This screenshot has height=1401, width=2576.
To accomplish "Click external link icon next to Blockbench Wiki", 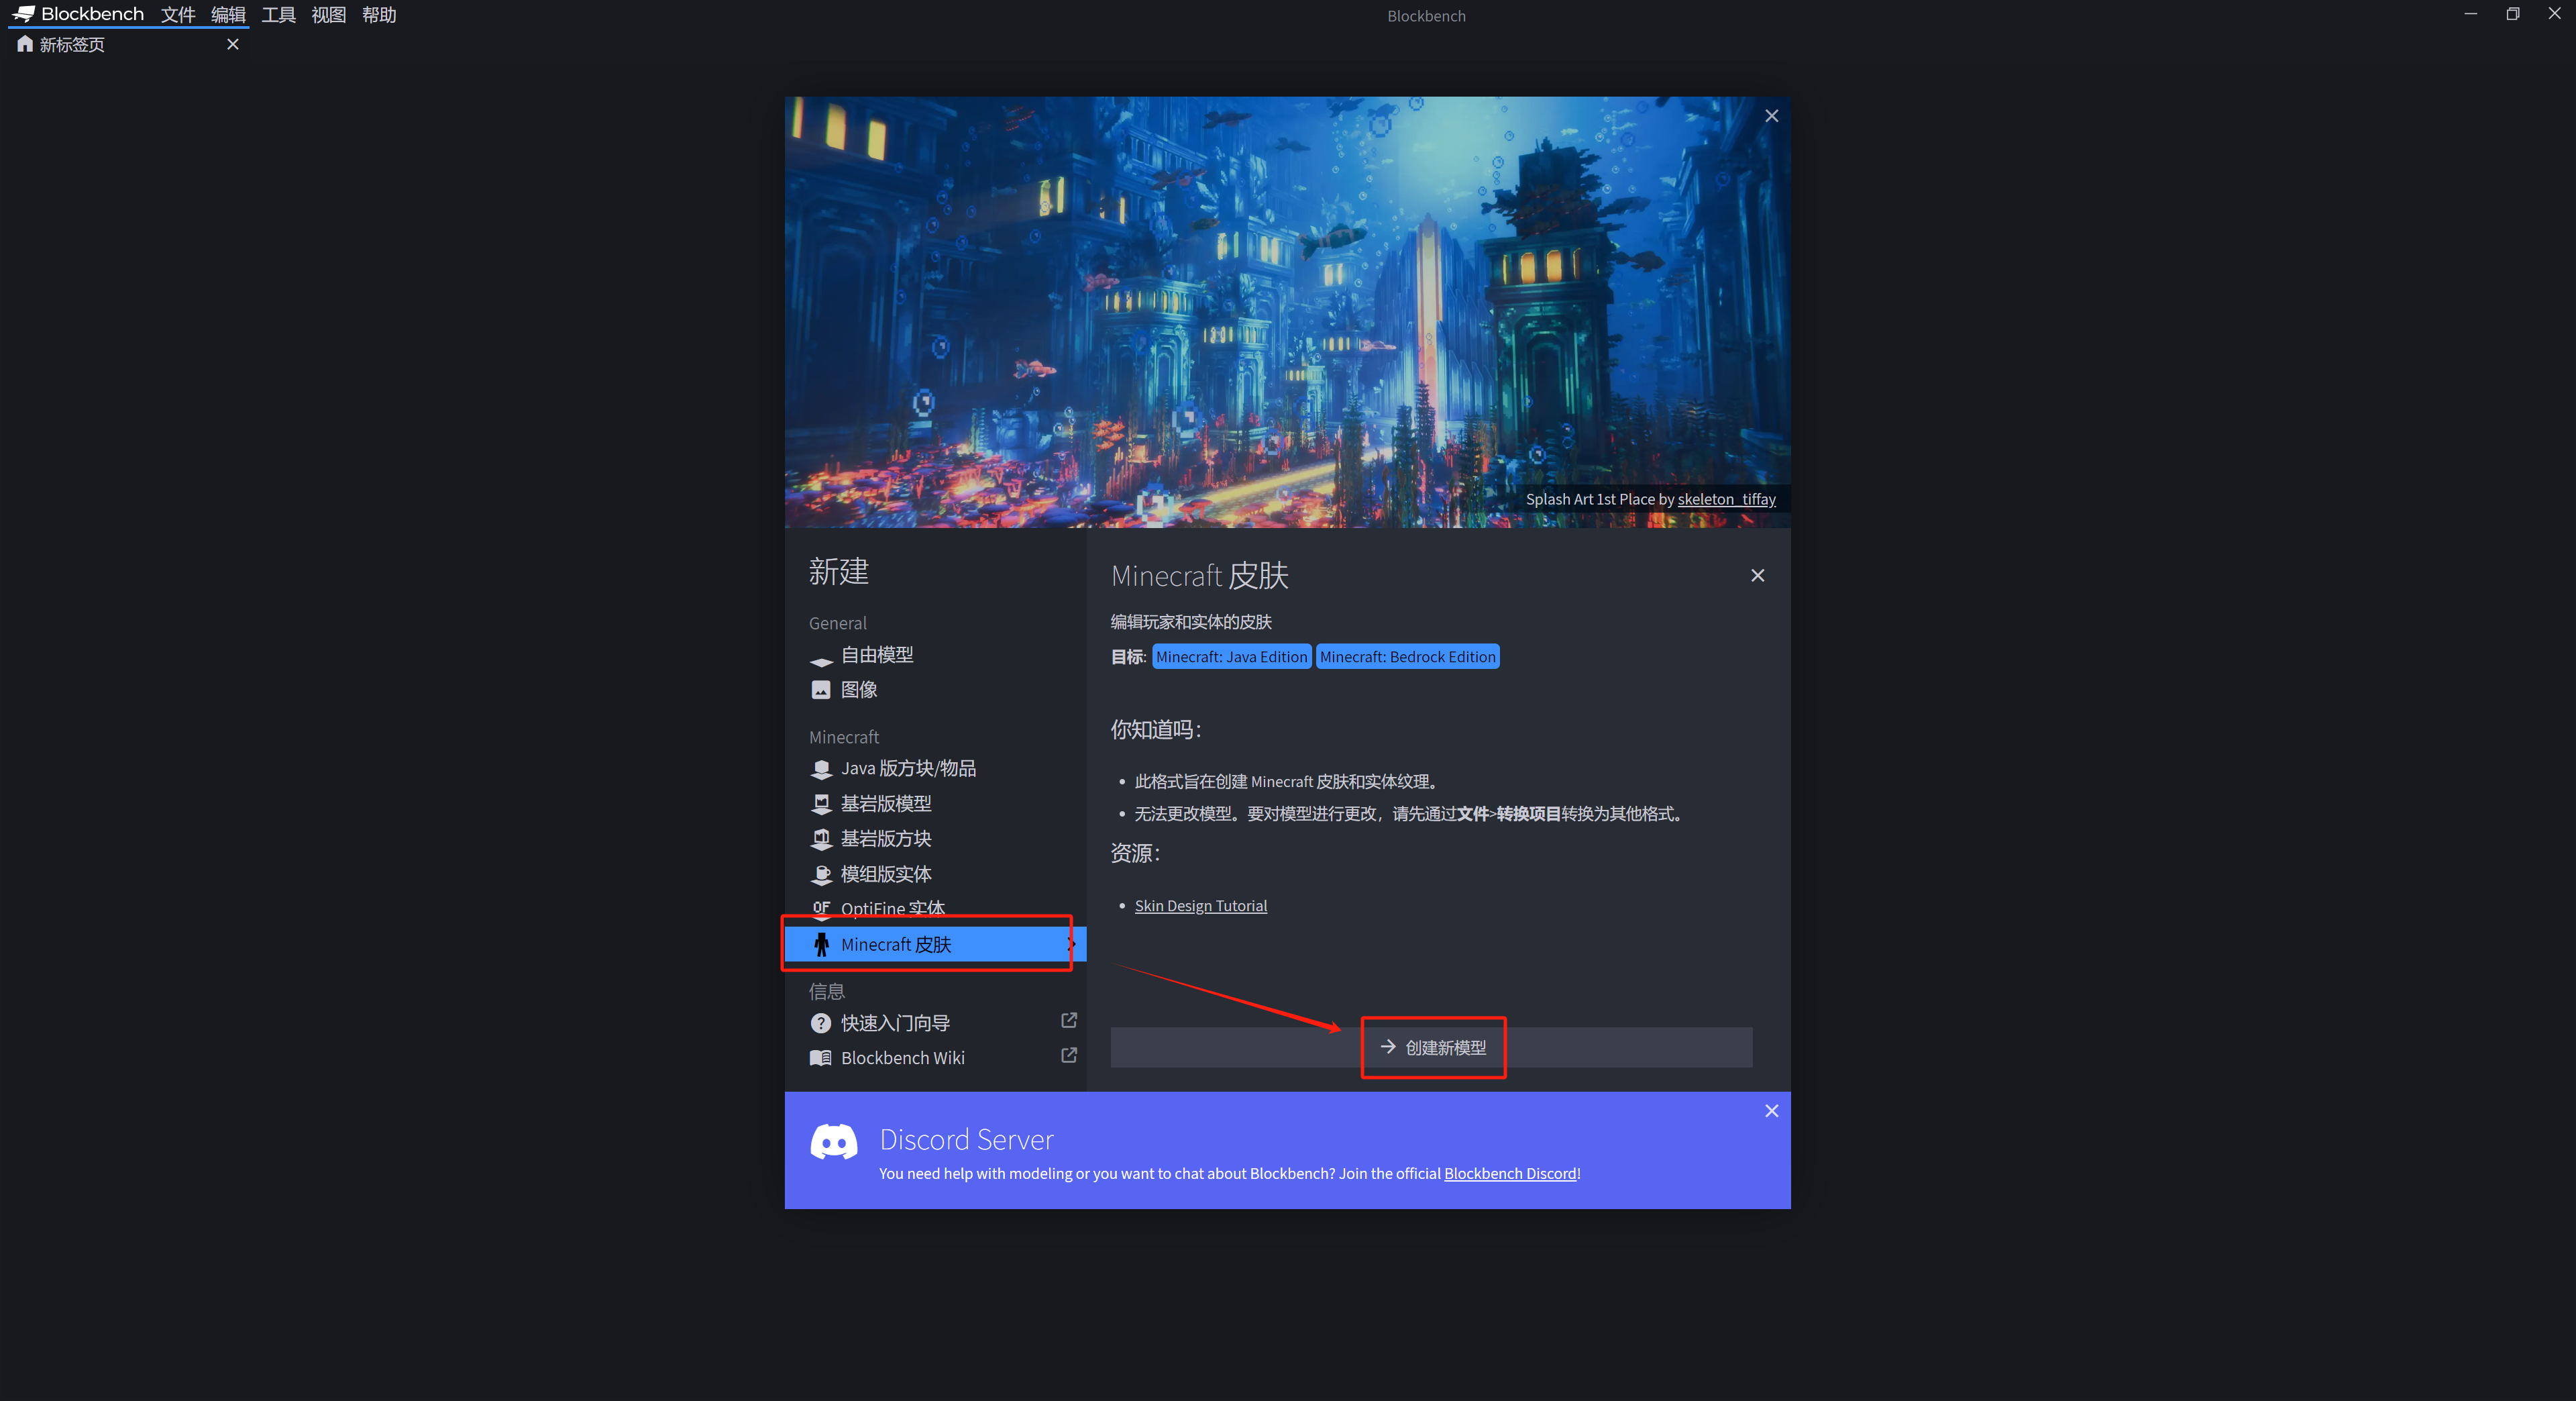I will tap(1069, 1055).
